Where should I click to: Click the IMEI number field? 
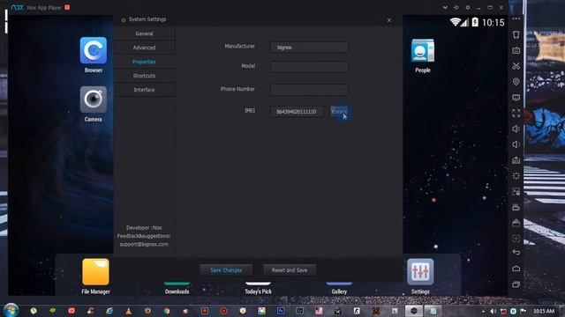point(297,112)
